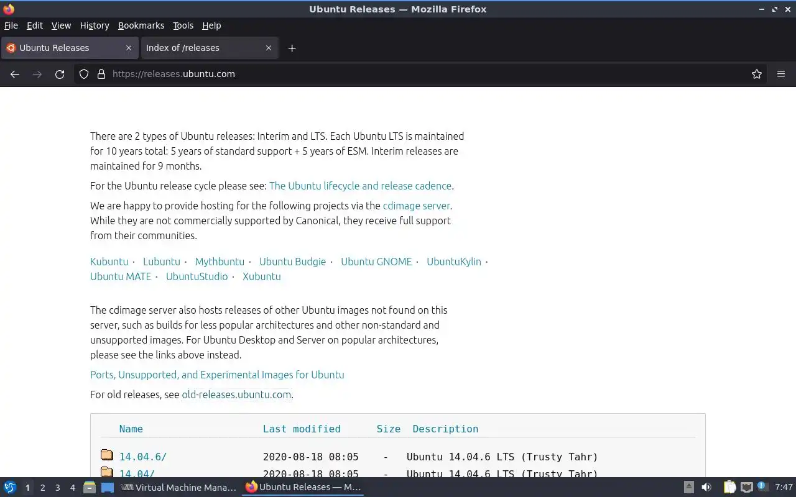Screen dimensions: 796x497
Task: Switch to the Index of /releases tab
Action: click(x=209, y=48)
